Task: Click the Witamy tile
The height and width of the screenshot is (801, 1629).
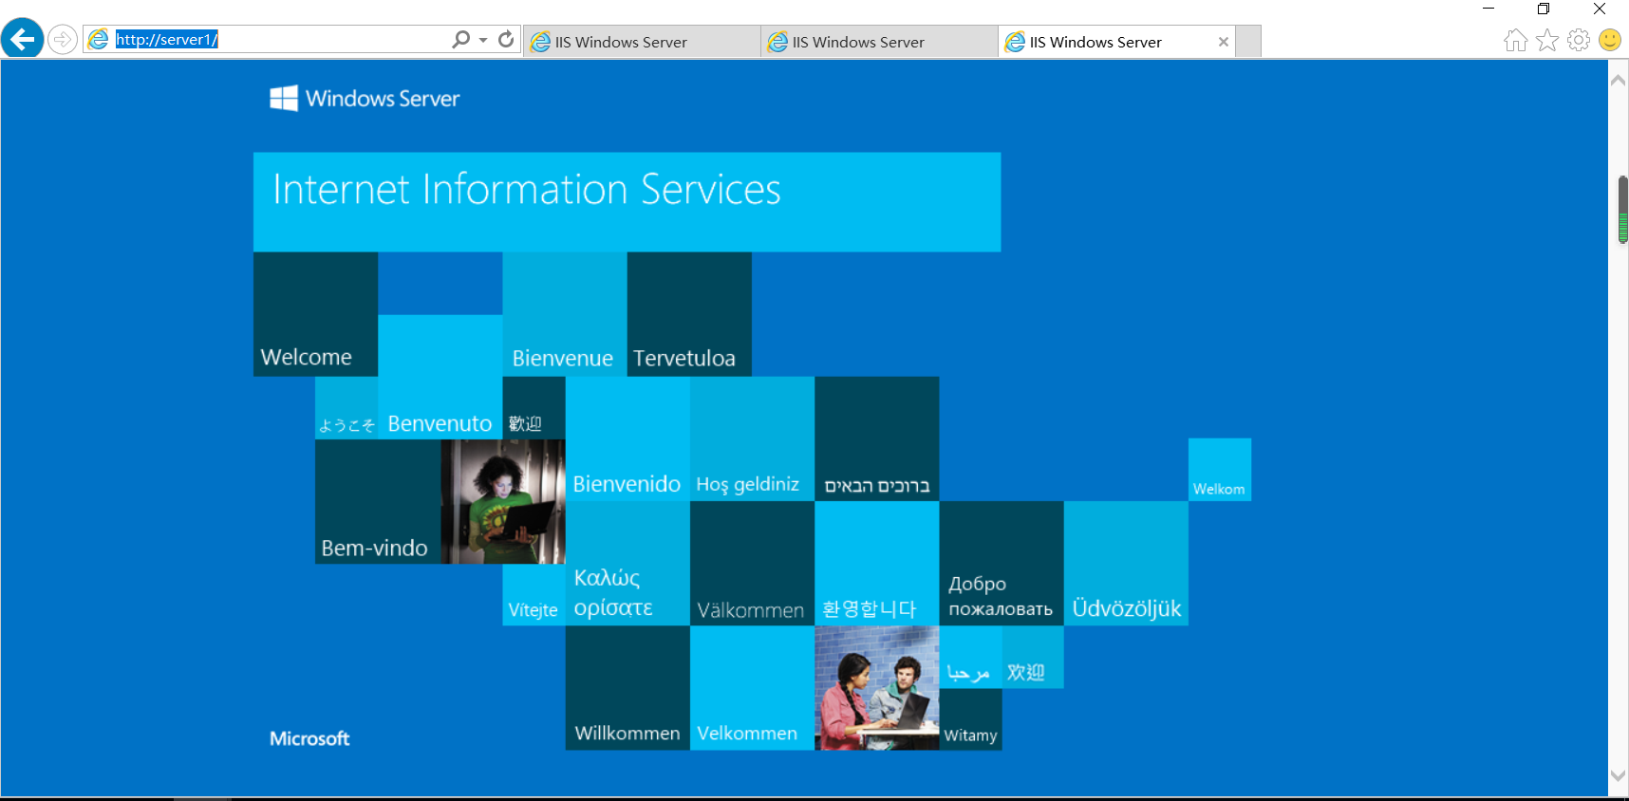Action: (970, 719)
